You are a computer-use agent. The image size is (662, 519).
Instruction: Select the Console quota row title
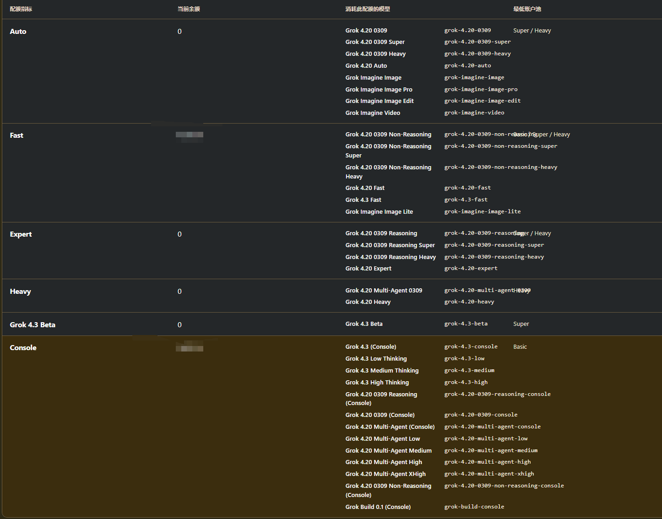(x=23, y=348)
